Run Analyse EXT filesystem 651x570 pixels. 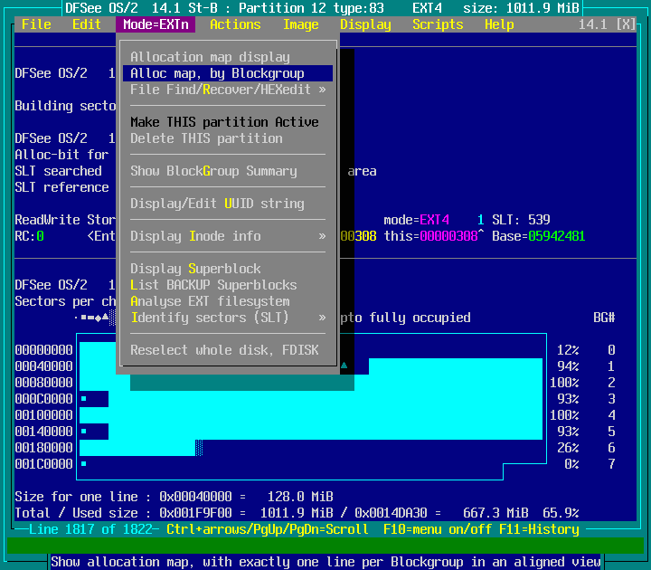[210, 301]
